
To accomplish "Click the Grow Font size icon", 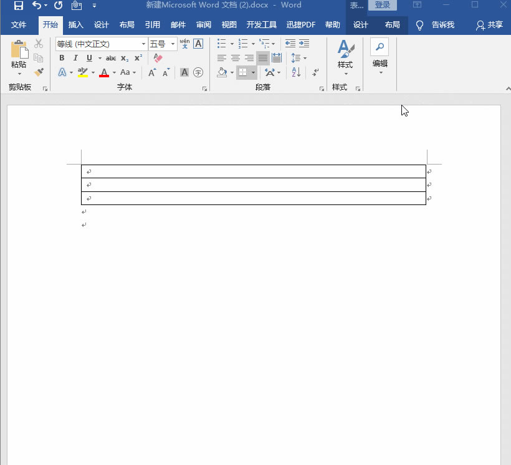I will [x=152, y=72].
